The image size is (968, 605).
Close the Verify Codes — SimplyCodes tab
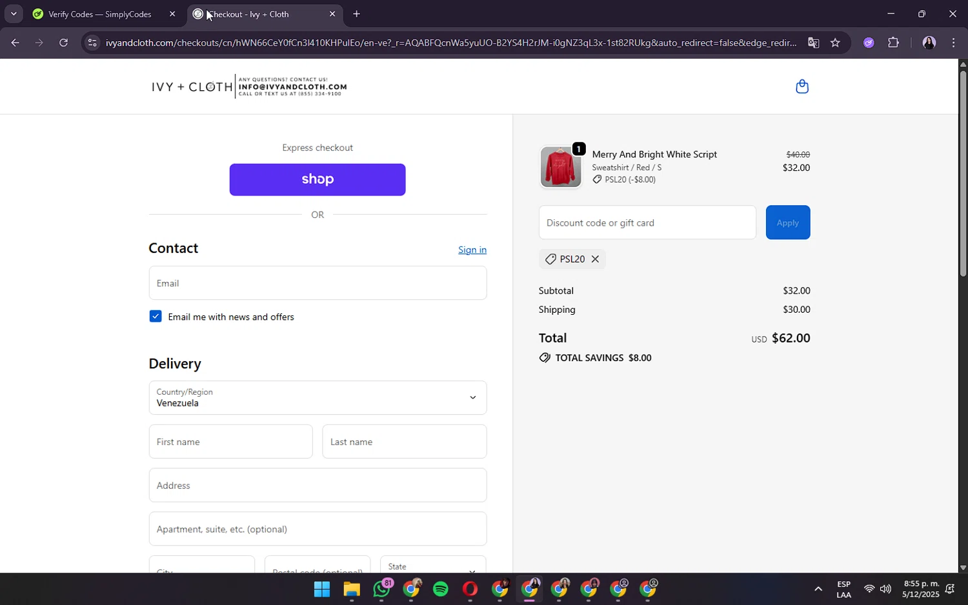click(172, 14)
